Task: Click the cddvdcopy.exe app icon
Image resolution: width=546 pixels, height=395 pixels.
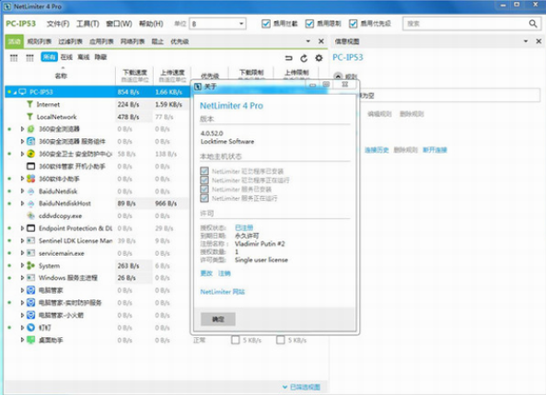Action: coord(31,215)
